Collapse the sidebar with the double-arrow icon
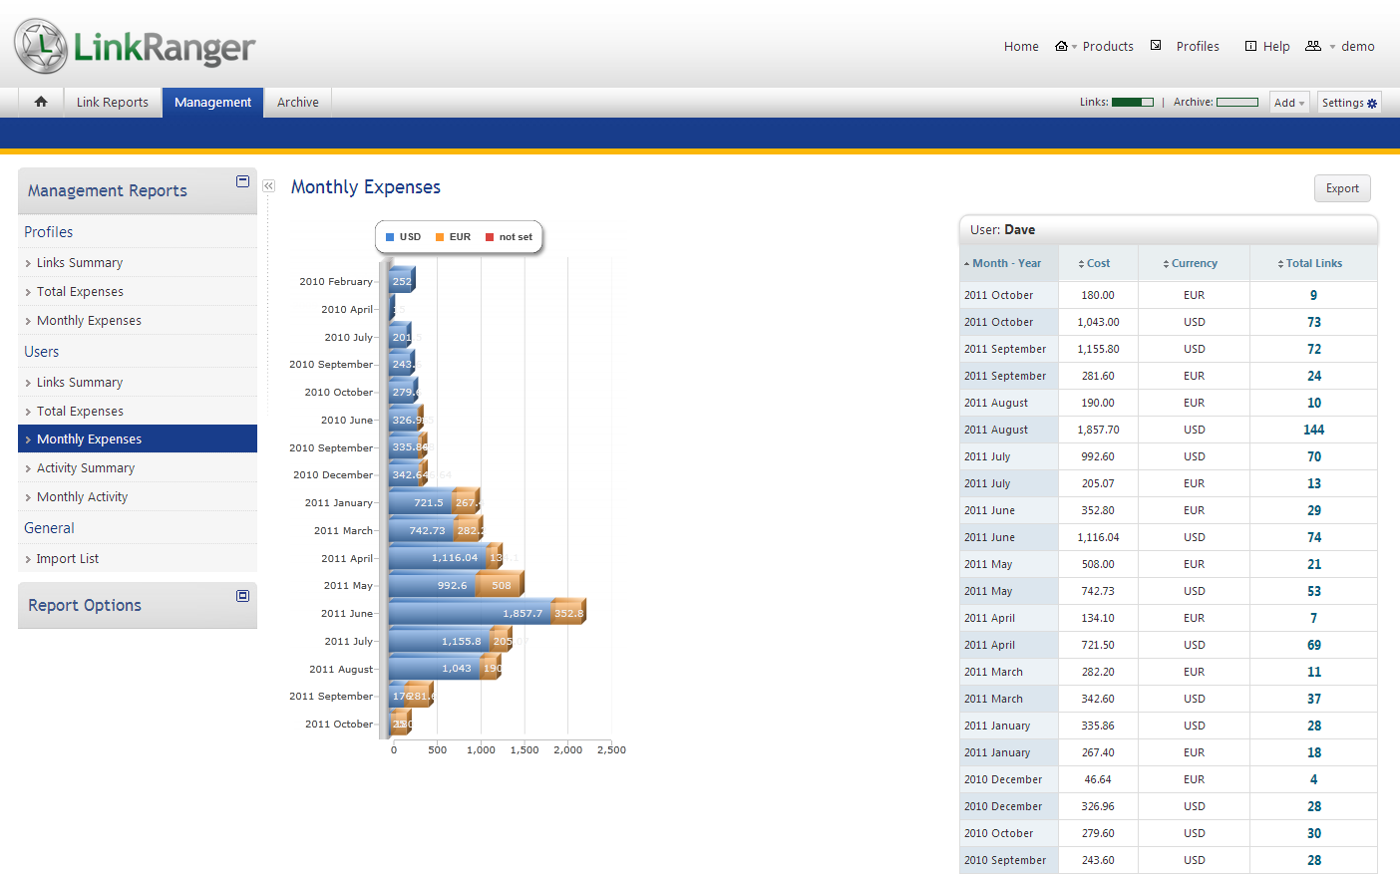 point(268,186)
